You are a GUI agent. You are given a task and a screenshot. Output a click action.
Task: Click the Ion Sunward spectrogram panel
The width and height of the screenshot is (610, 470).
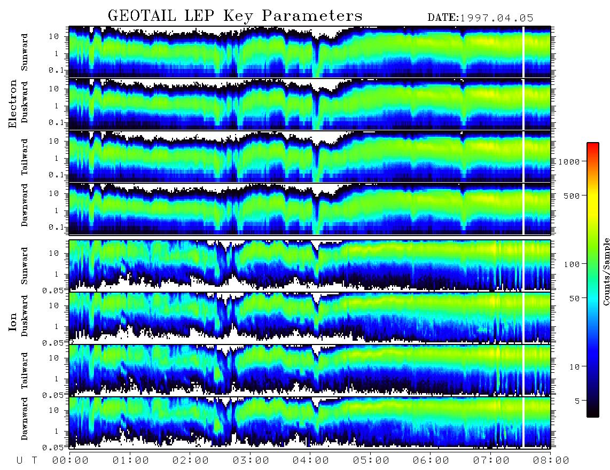(x=310, y=265)
